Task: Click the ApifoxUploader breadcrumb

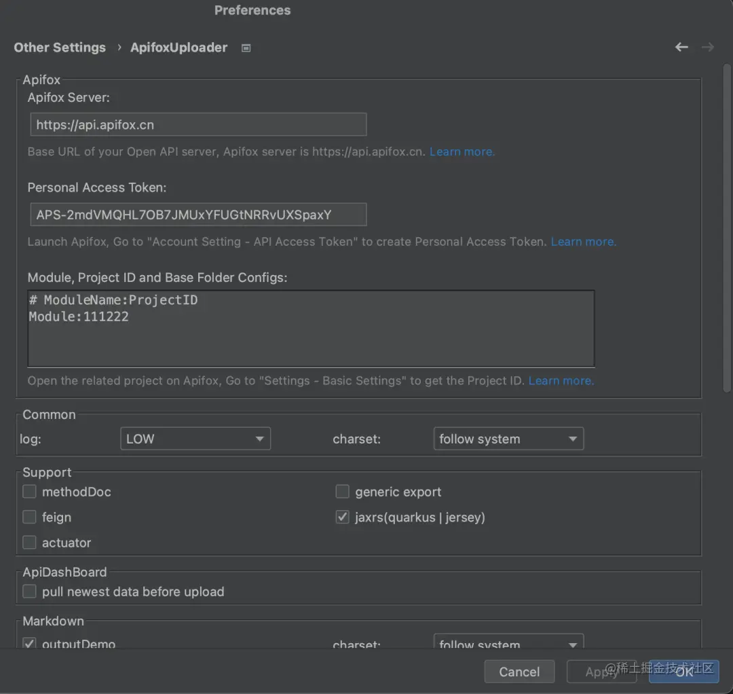Action: 178,48
